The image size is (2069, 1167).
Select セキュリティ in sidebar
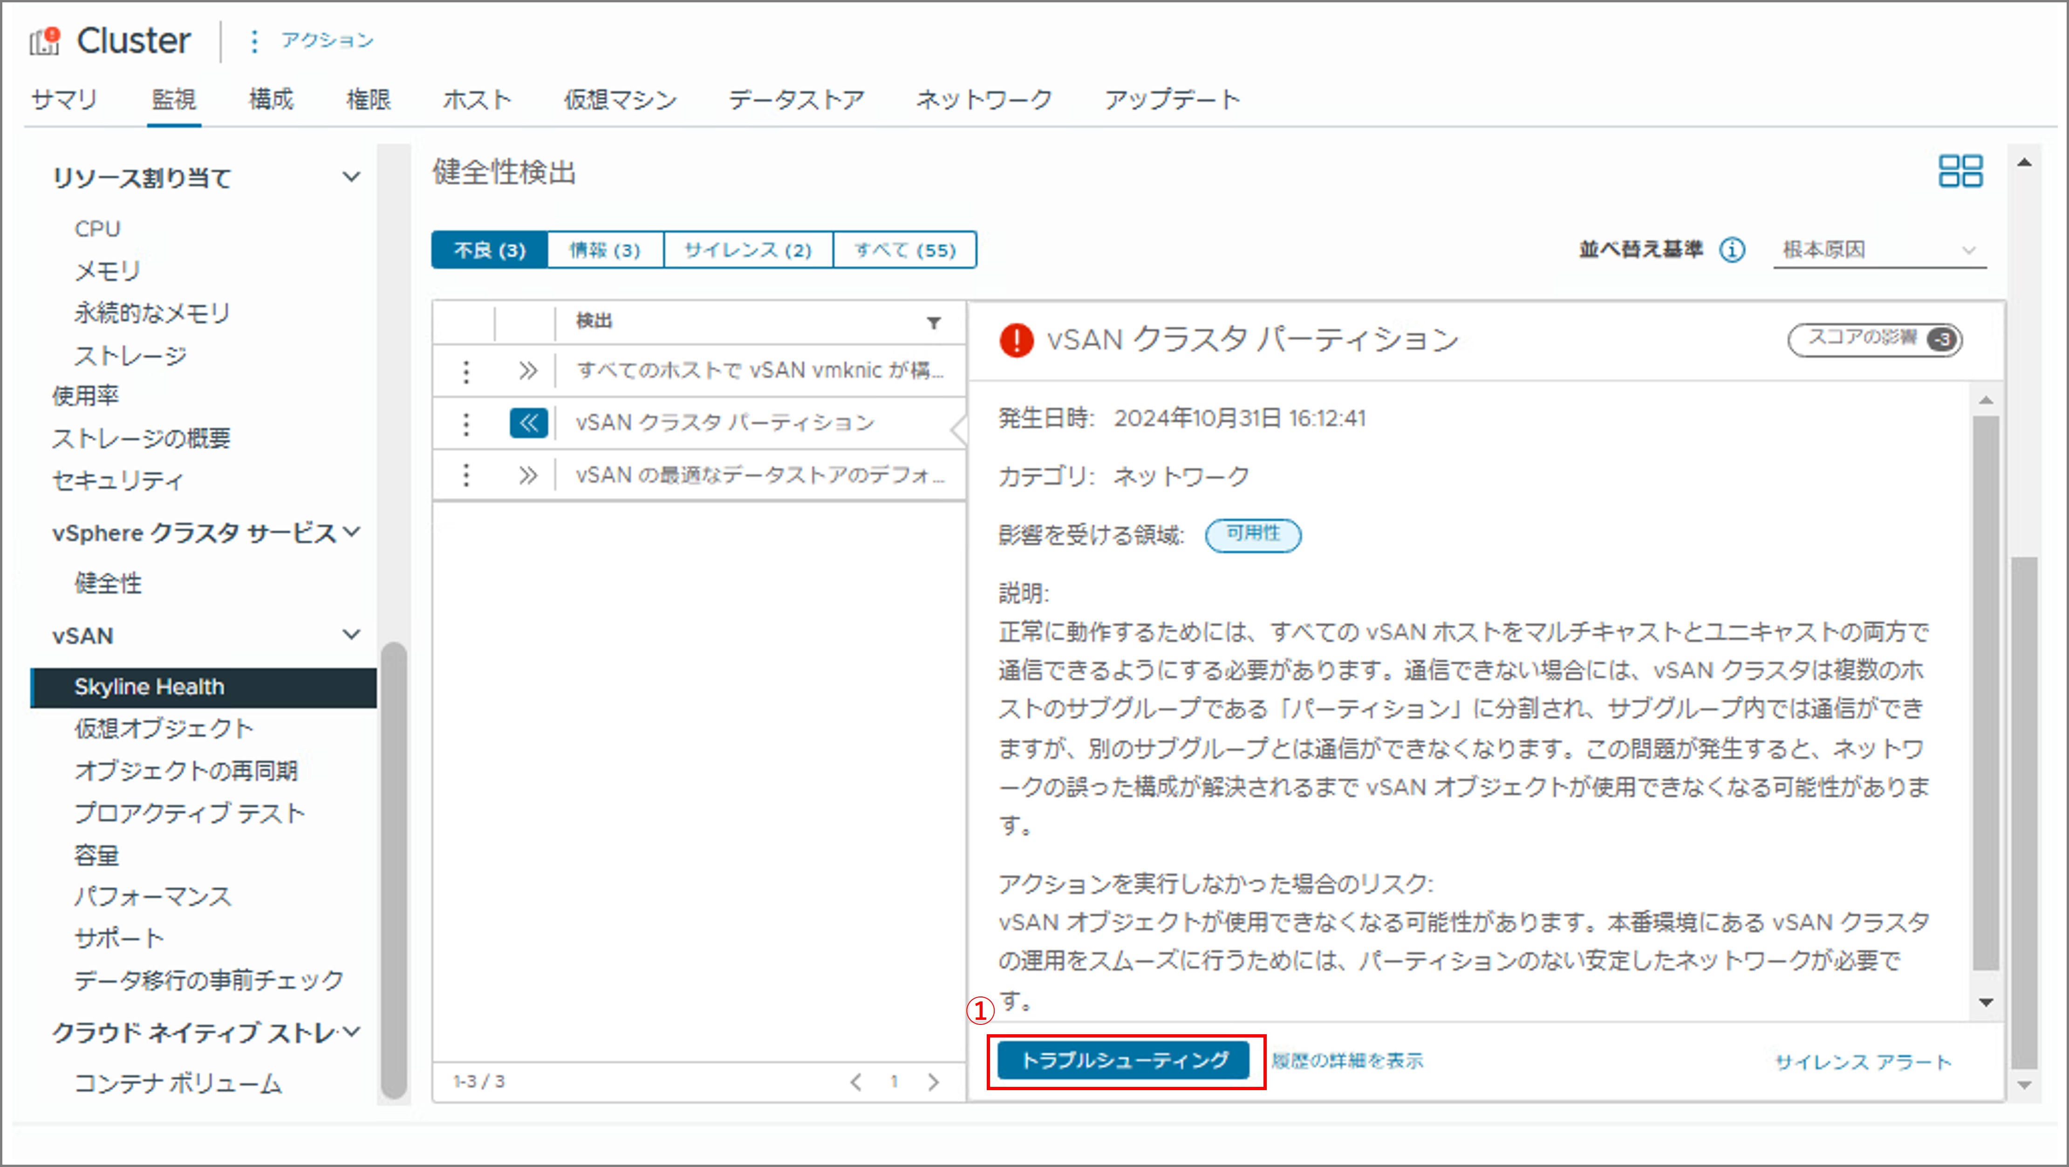coord(118,480)
